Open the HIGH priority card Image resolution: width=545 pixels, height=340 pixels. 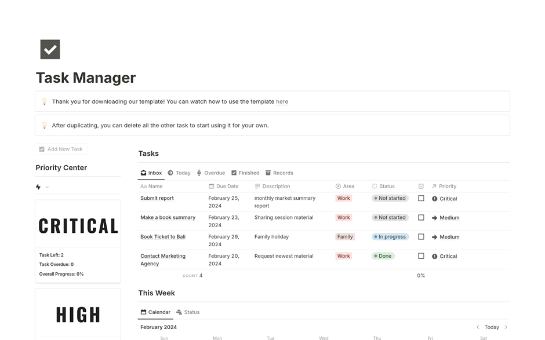[x=78, y=315]
